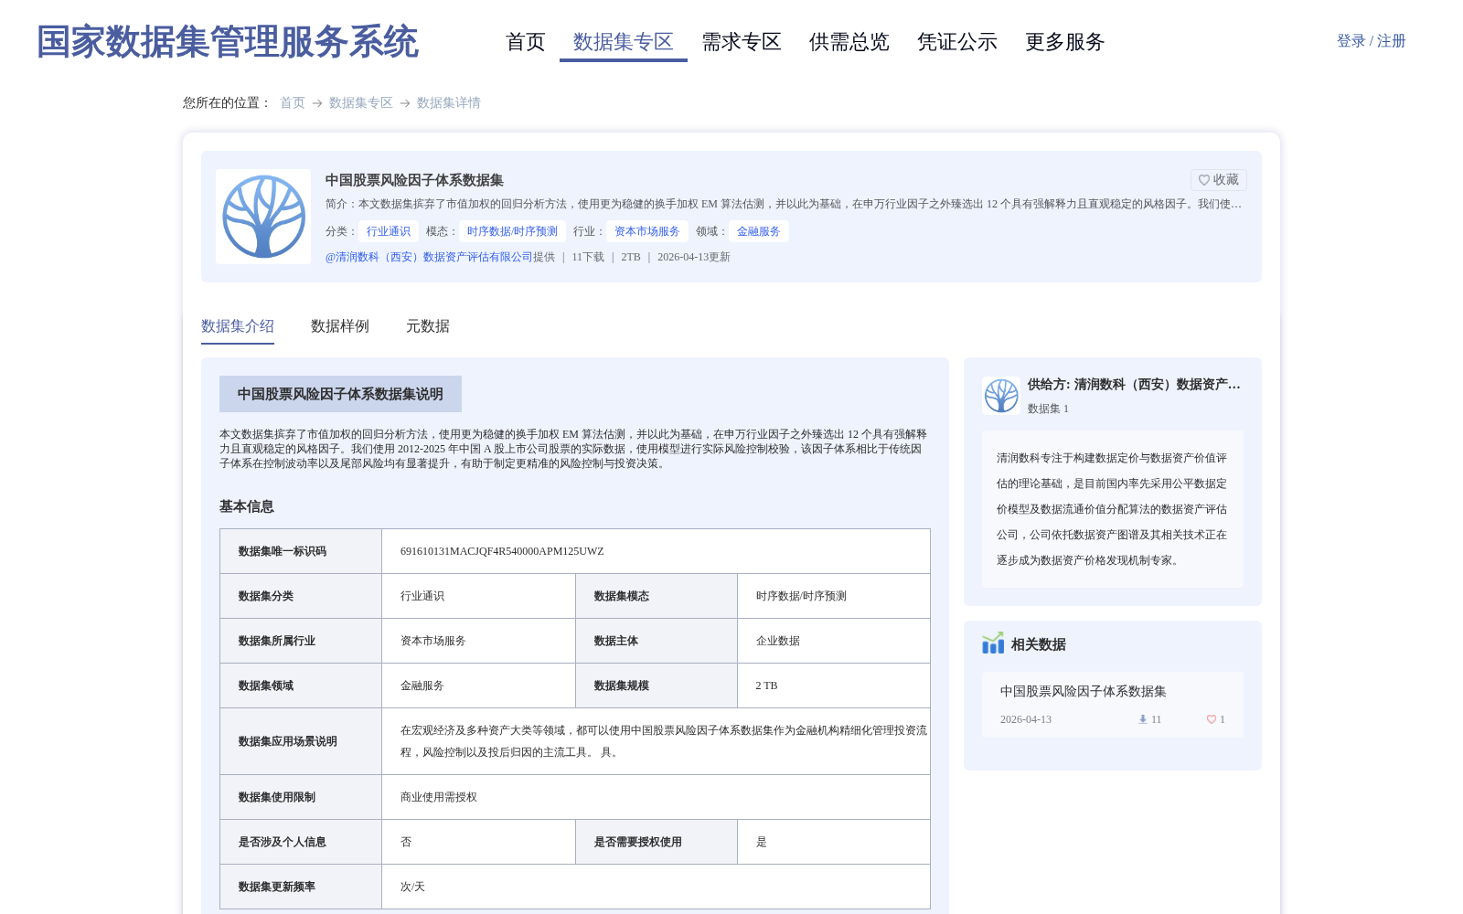Click the bar chart icon beside 相关数据

[993, 643]
